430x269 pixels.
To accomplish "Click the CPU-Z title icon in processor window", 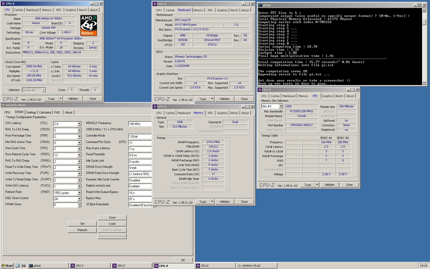I will point(3,4).
